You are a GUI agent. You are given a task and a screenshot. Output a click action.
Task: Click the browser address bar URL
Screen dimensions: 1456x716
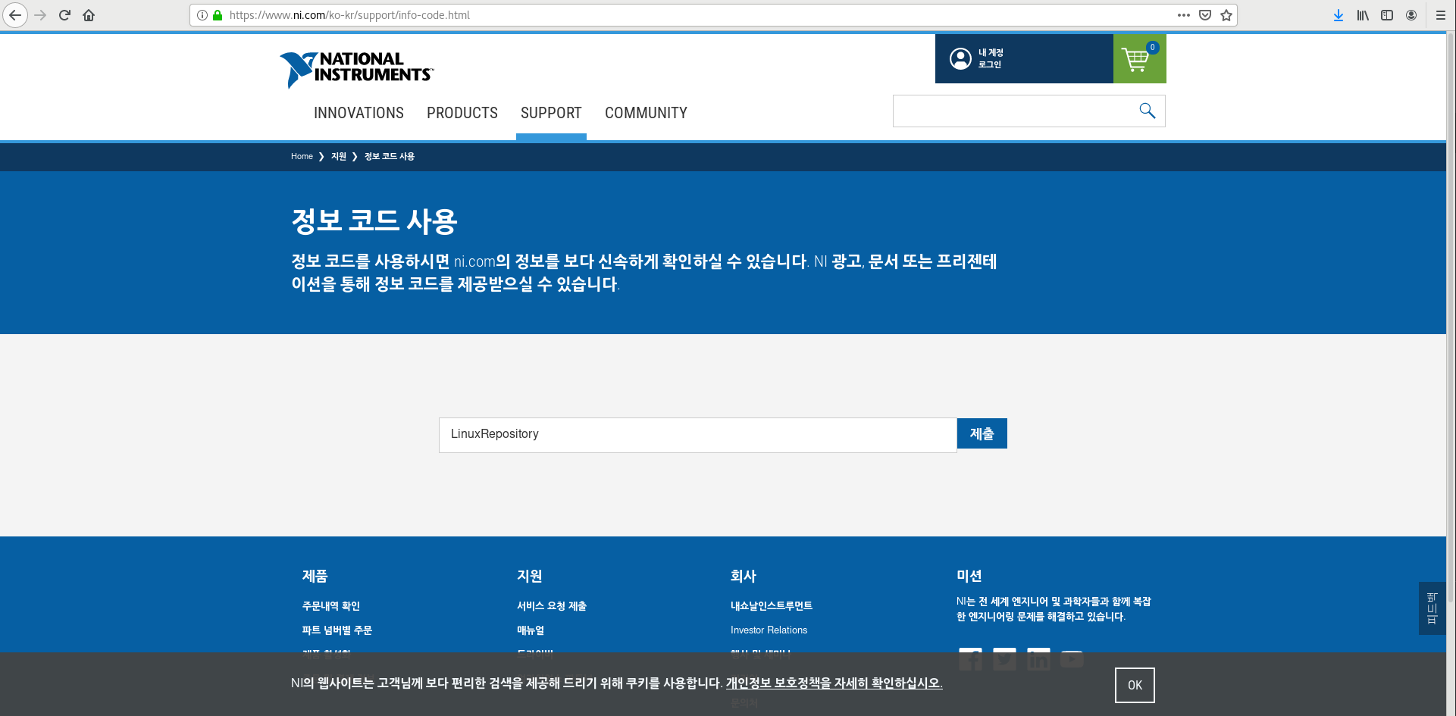[349, 15]
